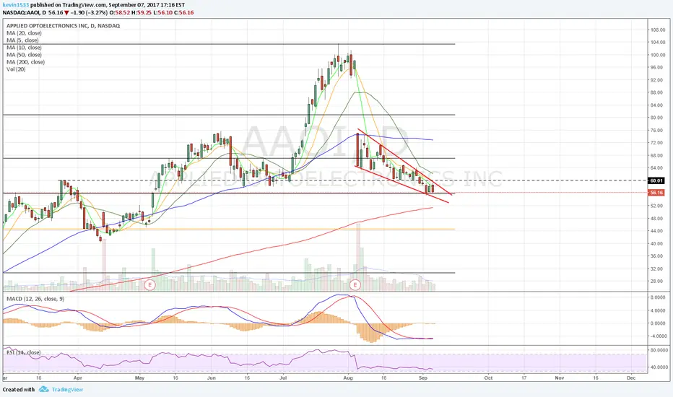Image resolution: width=673 pixels, height=397 pixels.
Task: Click the Jul label on time axis
Action: point(283,378)
